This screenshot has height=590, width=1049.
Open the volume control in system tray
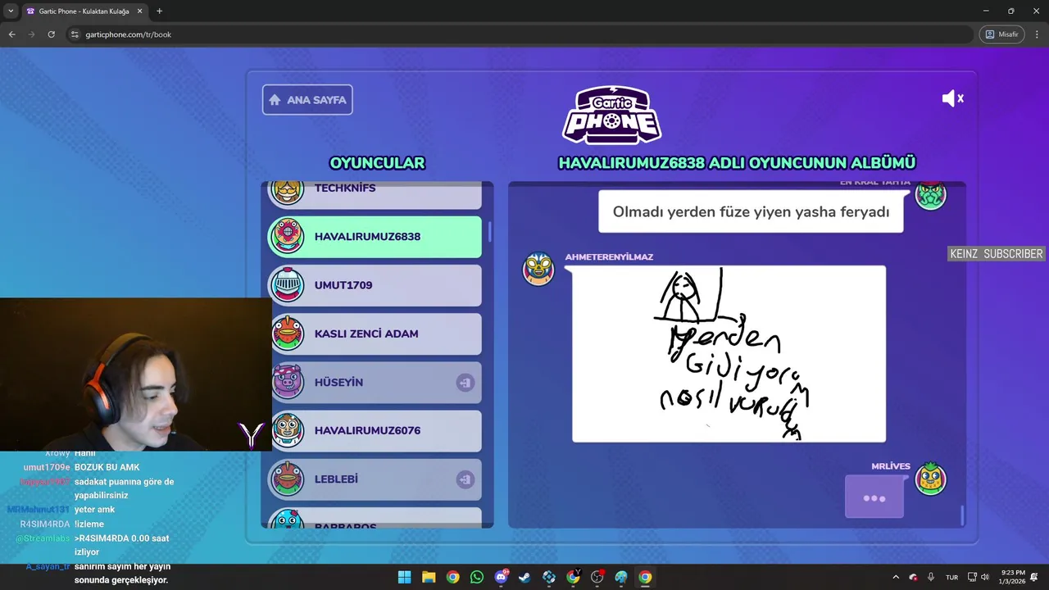pos(985,577)
